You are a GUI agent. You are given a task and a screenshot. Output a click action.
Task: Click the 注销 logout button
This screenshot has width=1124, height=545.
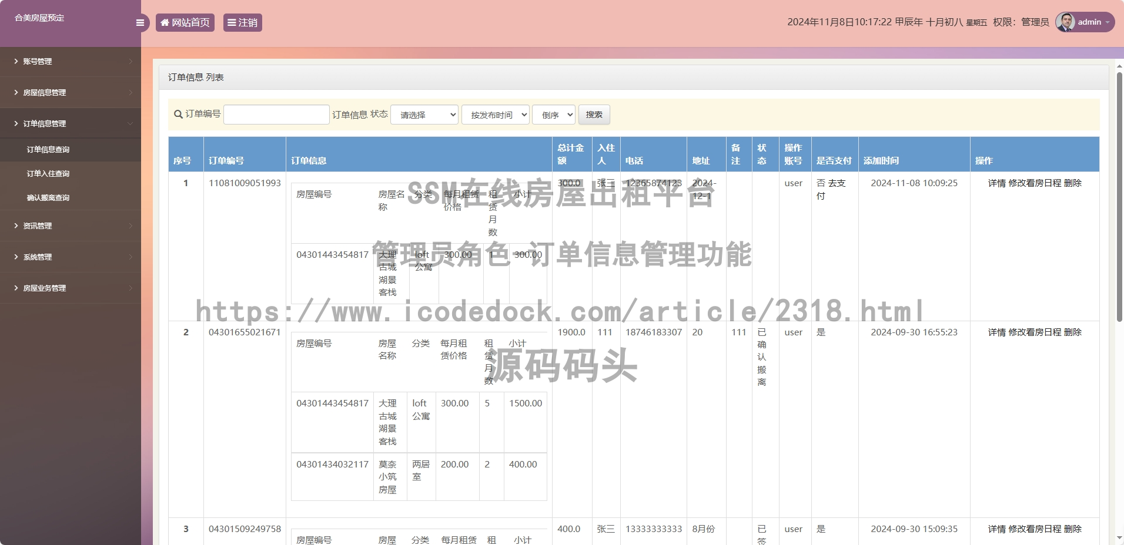tap(242, 22)
